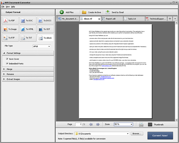Expand the Rename section
The height and width of the screenshot is (143, 179).
coord(28,74)
